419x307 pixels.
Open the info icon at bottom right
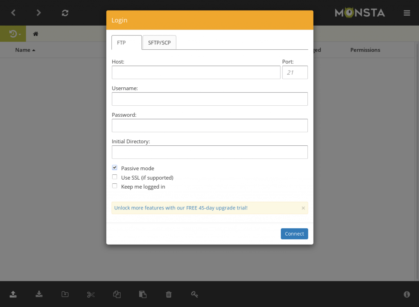[x=407, y=294]
